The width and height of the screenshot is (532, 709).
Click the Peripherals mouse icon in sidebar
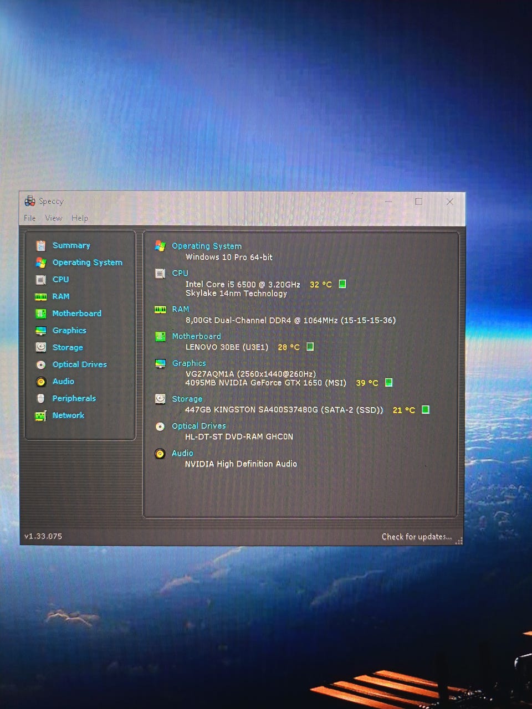click(40, 398)
